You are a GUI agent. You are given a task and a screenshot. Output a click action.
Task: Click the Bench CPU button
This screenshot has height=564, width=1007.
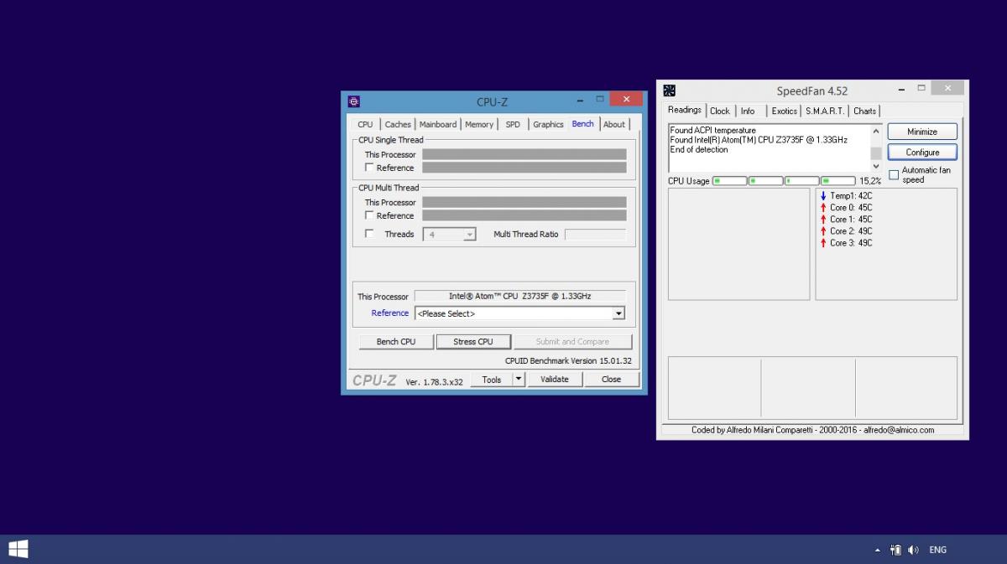pyautogui.click(x=396, y=342)
